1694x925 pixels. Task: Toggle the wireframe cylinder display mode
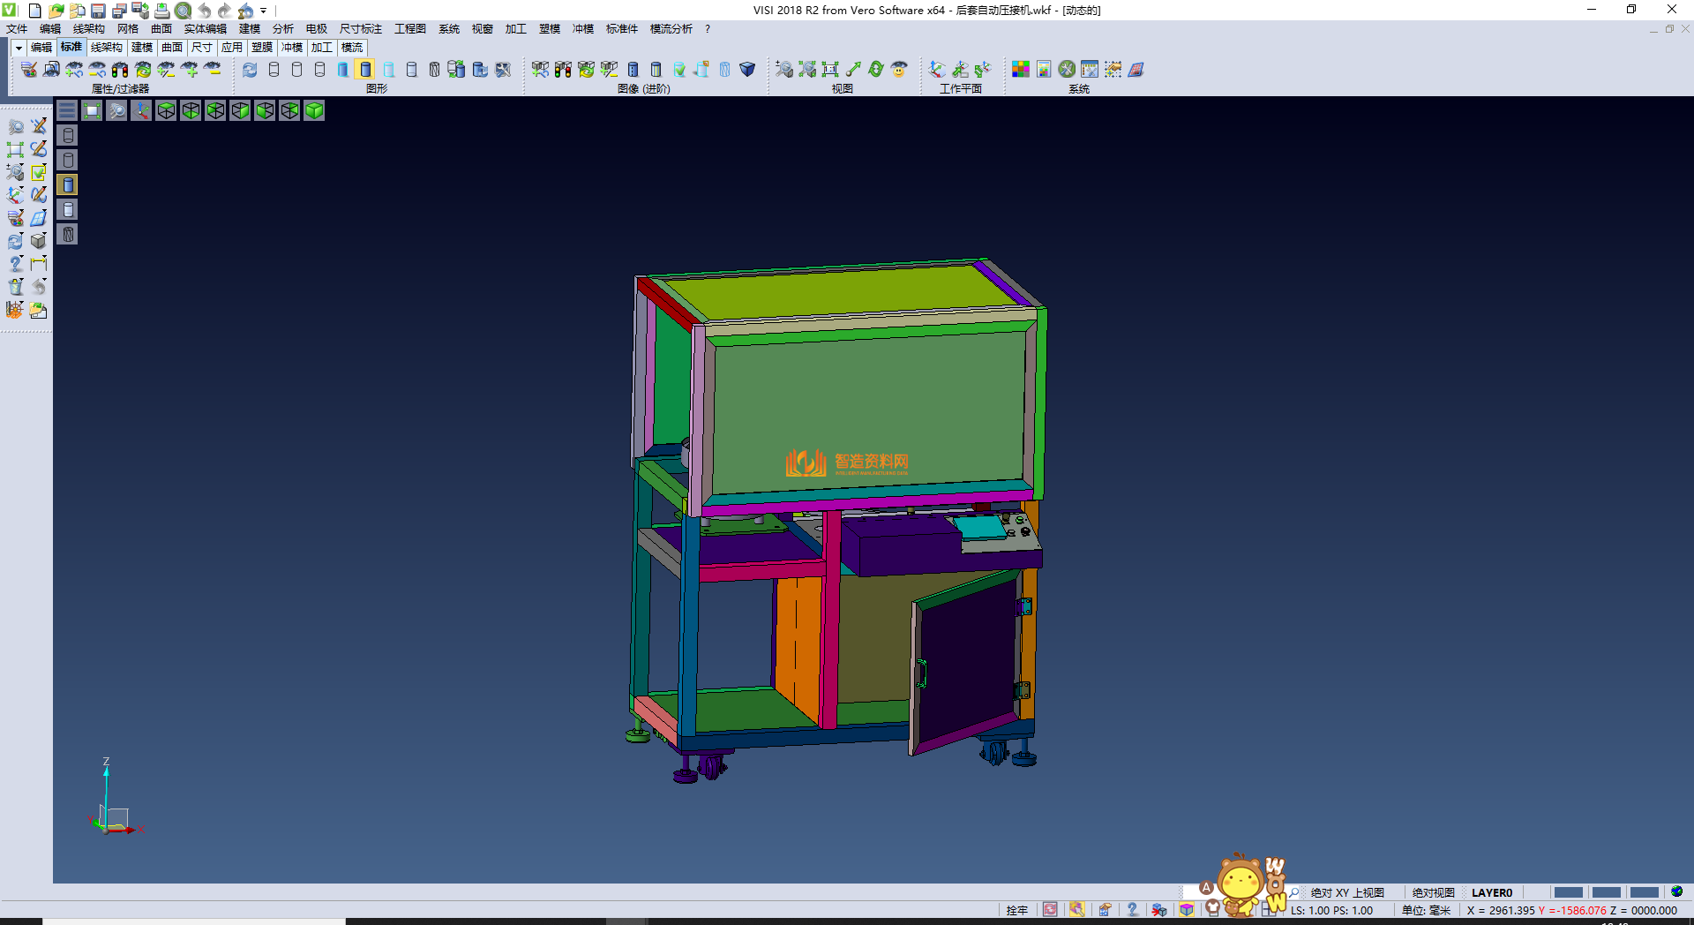pyautogui.click(x=274, y=69)
